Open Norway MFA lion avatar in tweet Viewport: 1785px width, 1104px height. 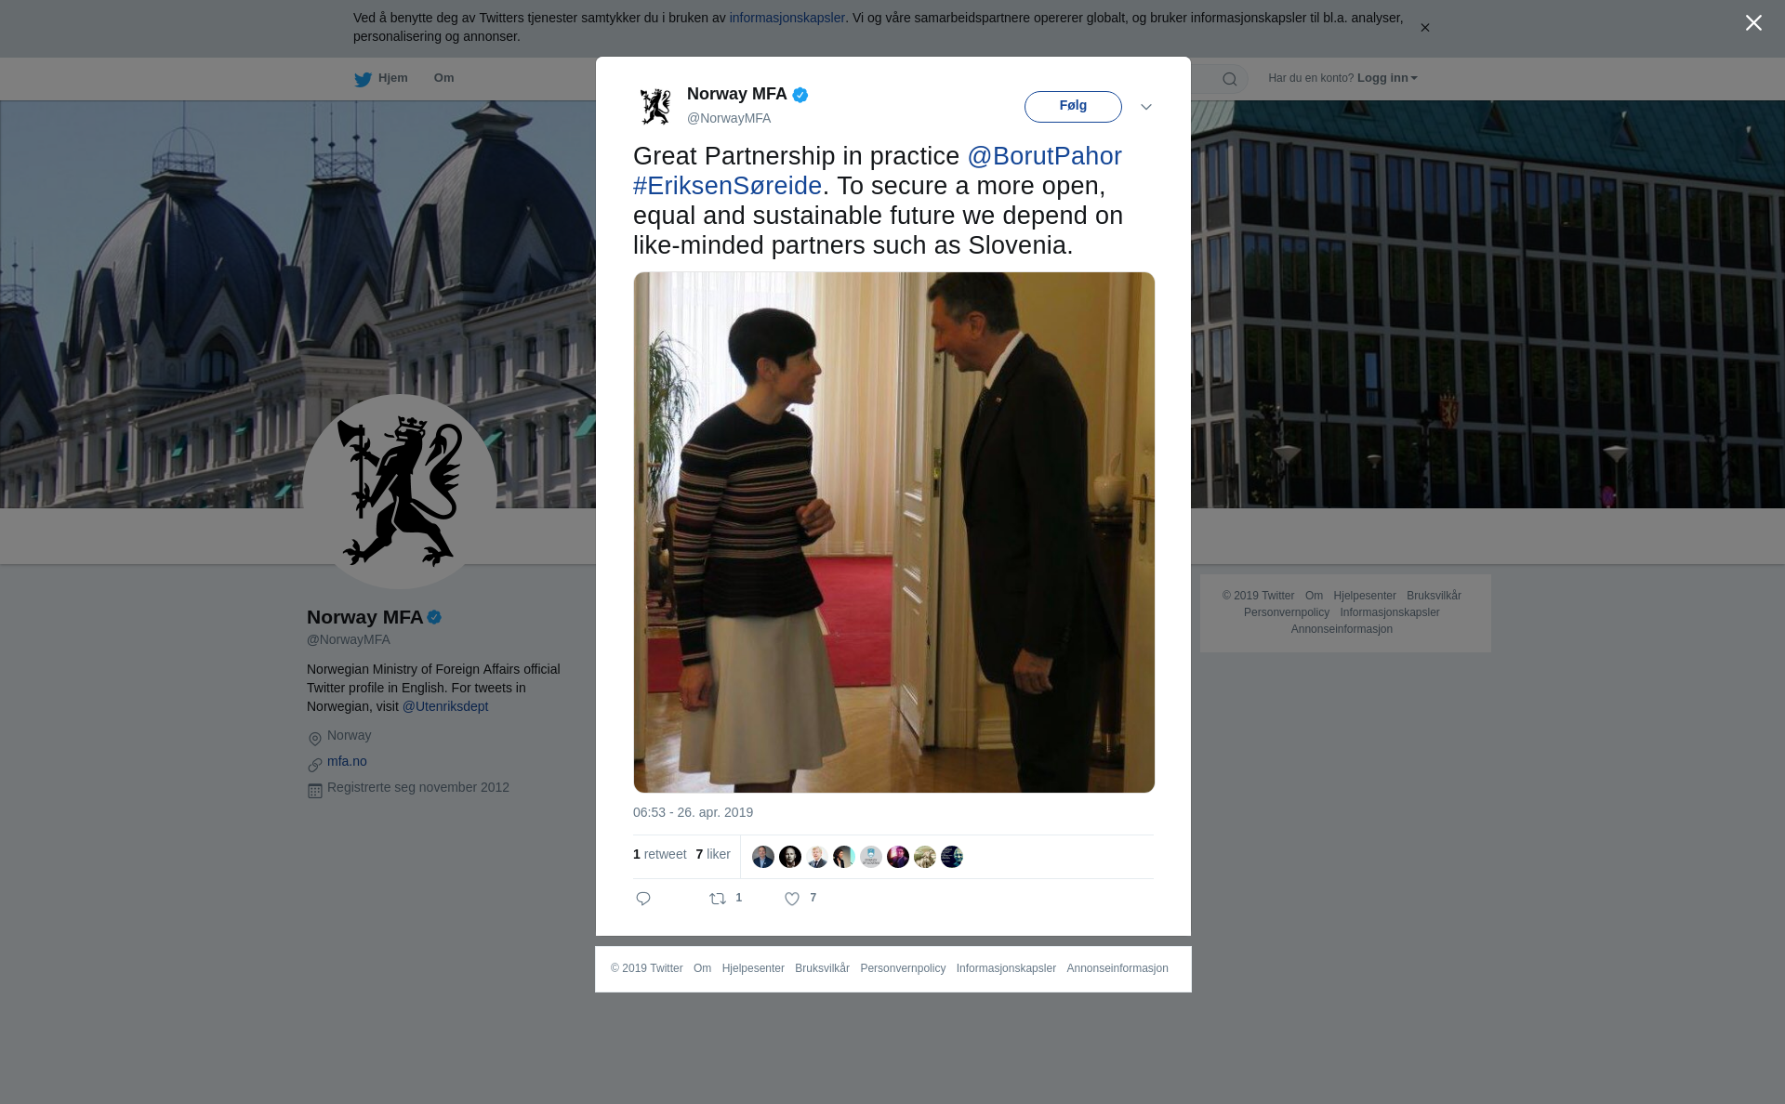[655, 106]
